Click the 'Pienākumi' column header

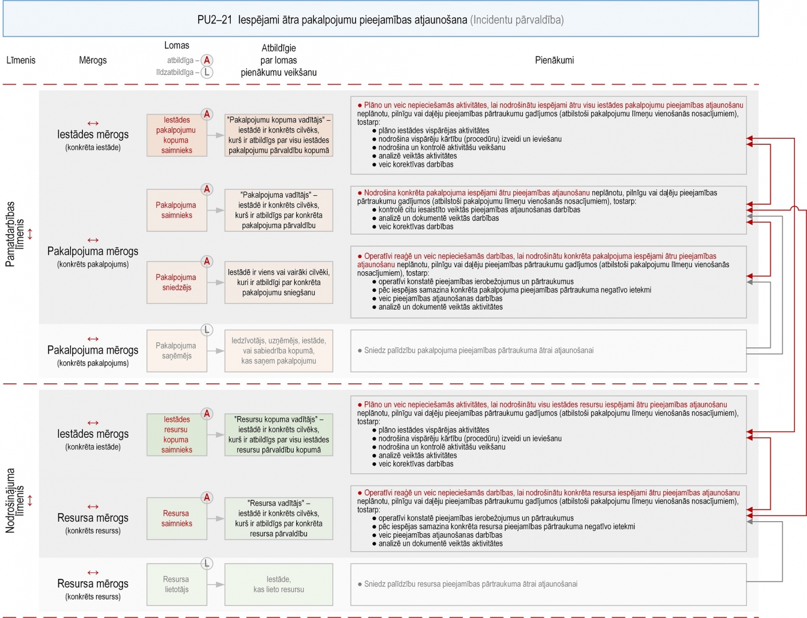pos(554,60)
